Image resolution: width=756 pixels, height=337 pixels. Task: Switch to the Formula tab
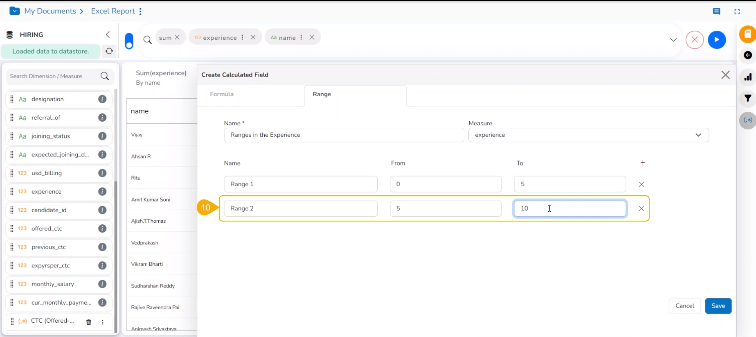click(222, 94)
